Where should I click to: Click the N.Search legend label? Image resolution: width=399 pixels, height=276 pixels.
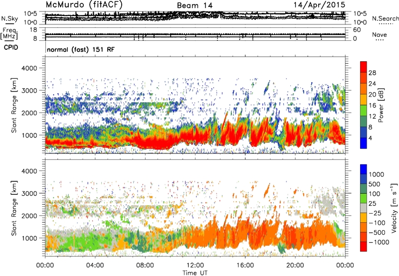coord(385,18)
